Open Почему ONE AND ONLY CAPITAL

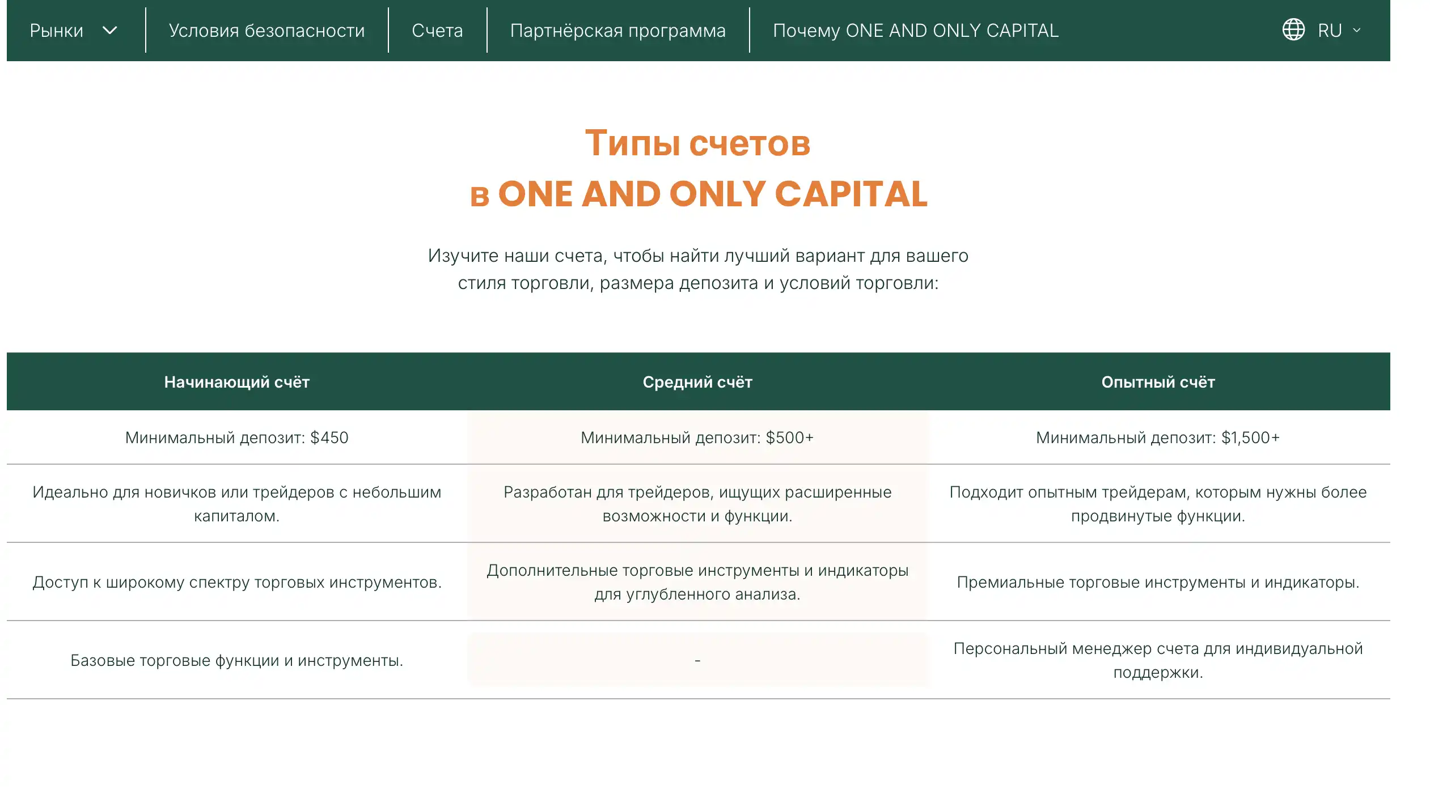tap(915, 31)
